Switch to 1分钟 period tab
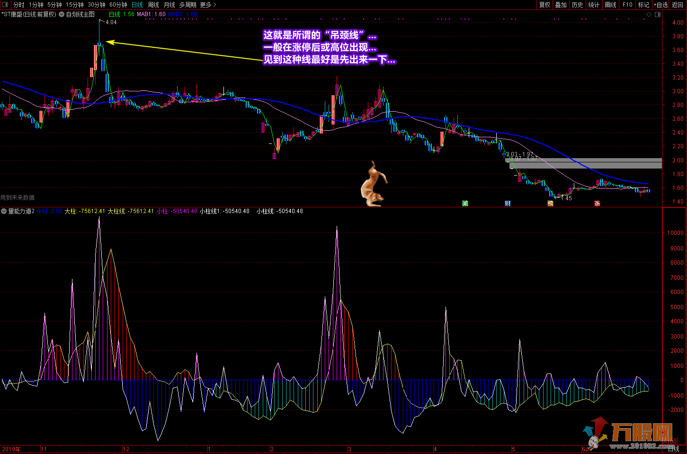Screen dimensions: 687x454 click(36, 5)
